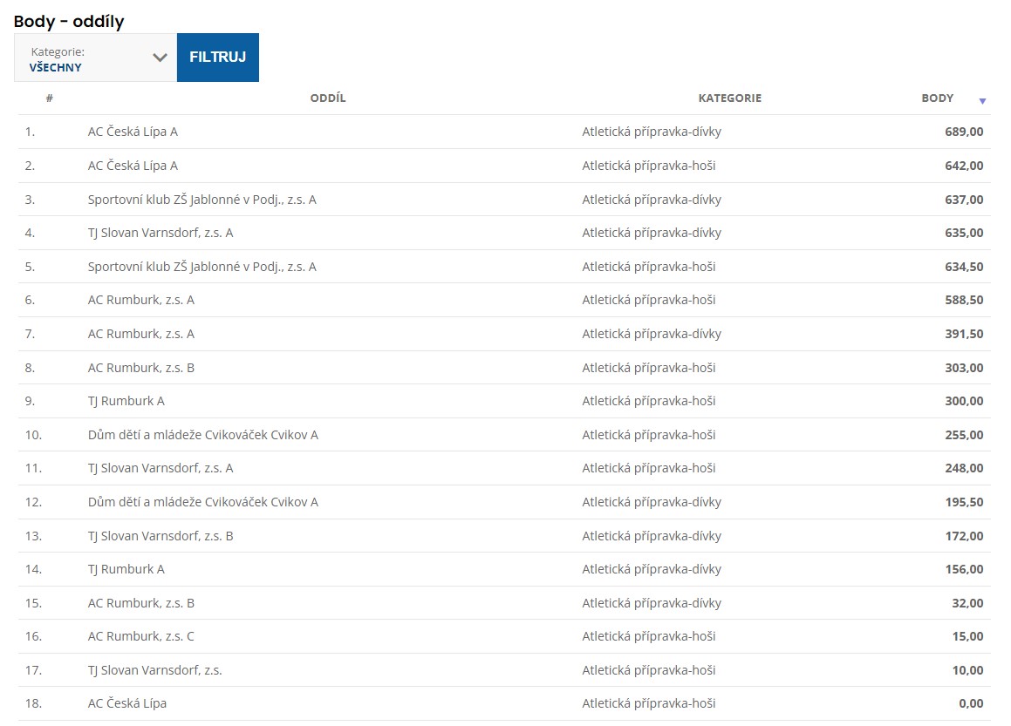Image resolution: width=1011 pixels, height=726 pixels.
Task: Click the 637,00 points value
Action: point(964,200)
